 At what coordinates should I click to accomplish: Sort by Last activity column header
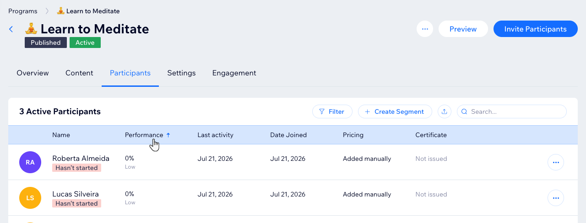[215, 135]
